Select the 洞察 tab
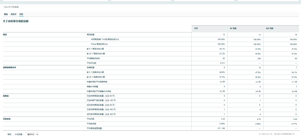301x136 pixels. point(21,14)
